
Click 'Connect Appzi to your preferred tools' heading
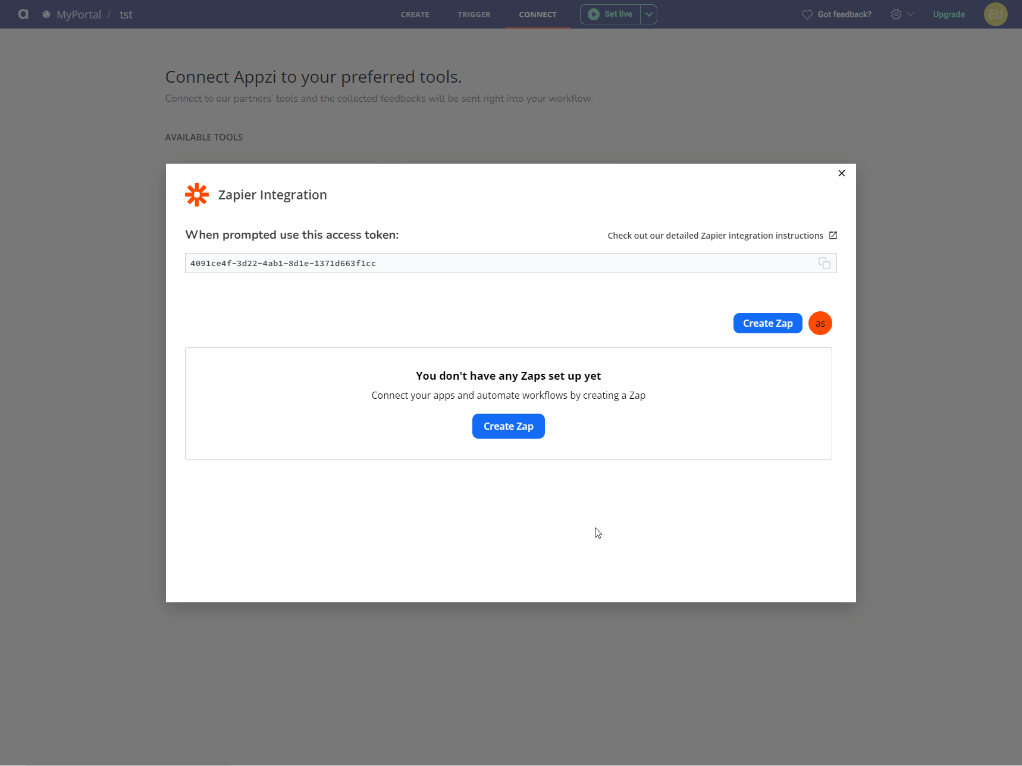tap(314, 77)
